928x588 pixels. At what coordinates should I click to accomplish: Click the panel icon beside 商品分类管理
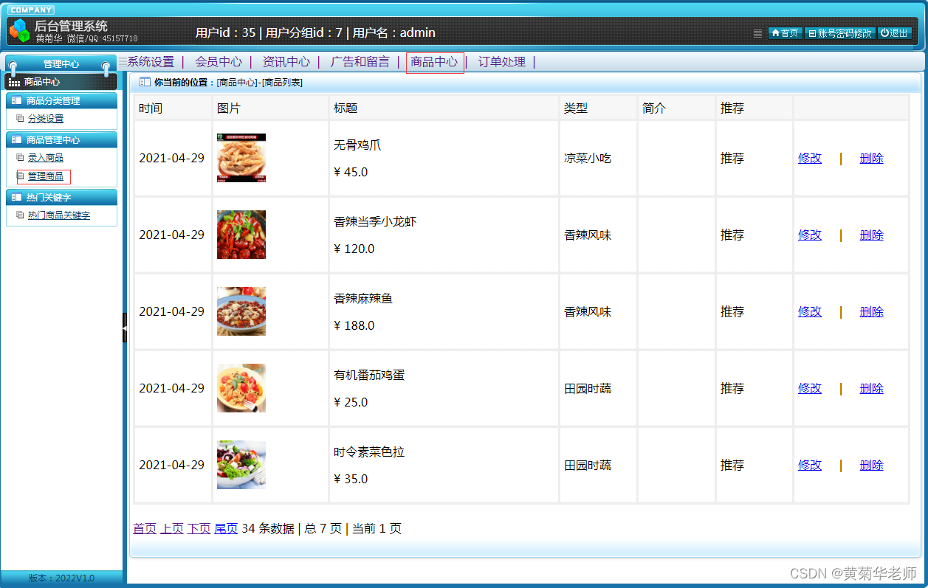click(x=17, y=100)
